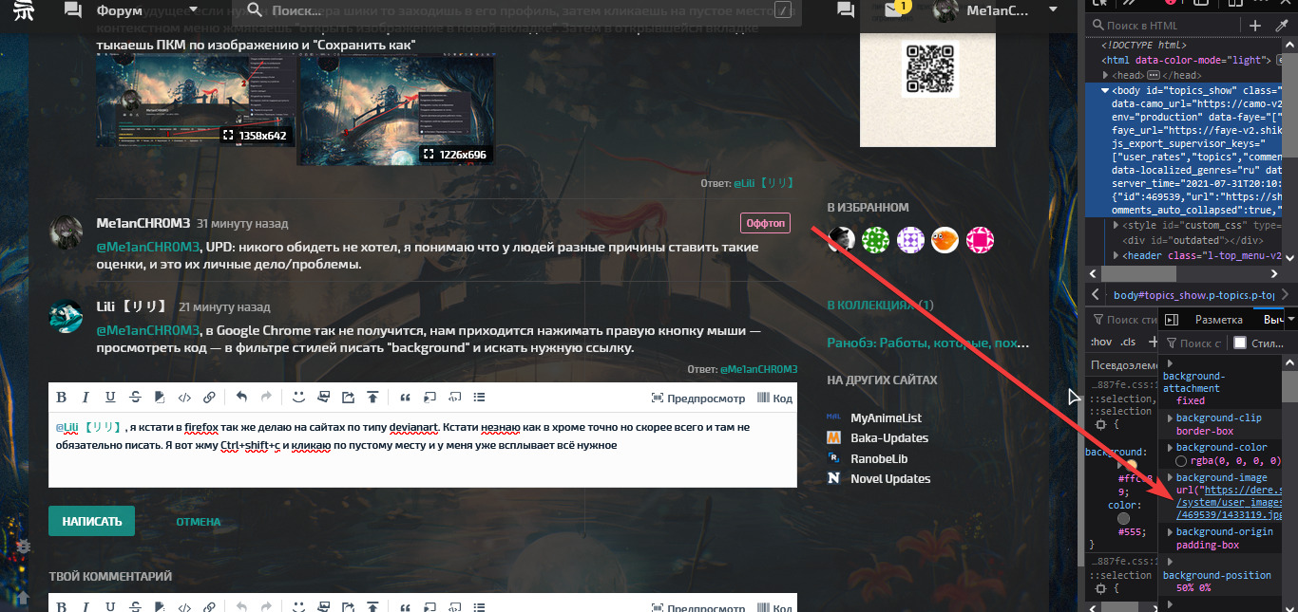Expand the background-clip computed property
Viewport: 1298px width, 612px height.
click(1169, 418)
